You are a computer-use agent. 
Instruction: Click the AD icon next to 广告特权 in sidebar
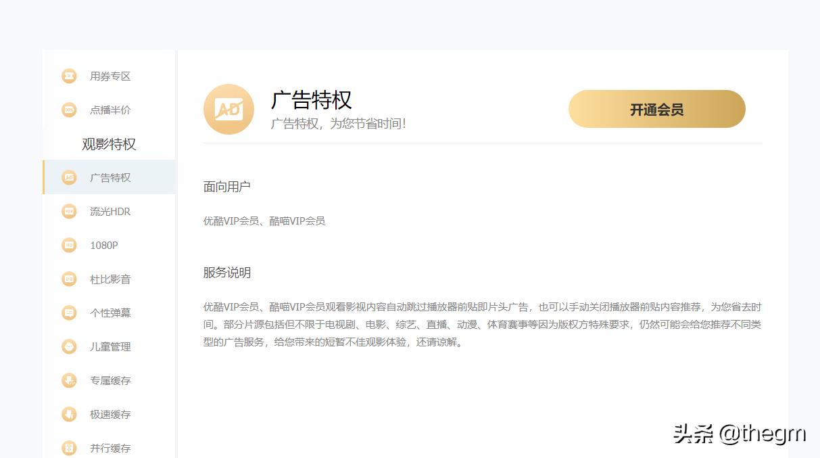click(x=69, y=177)
